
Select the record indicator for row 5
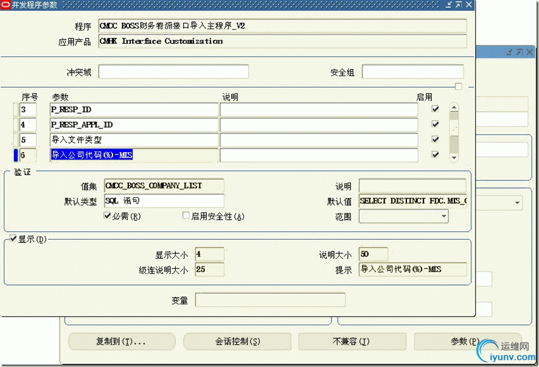coord(15,139)
